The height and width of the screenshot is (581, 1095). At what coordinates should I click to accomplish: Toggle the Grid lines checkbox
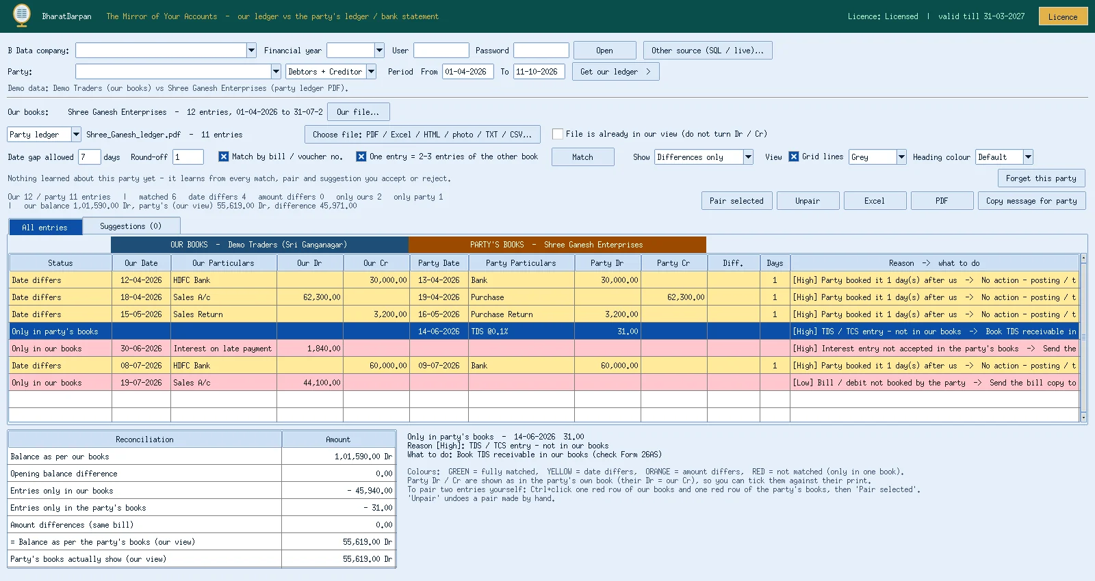[x=794, y=157]
